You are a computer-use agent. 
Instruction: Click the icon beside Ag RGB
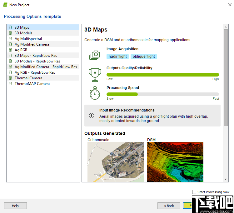coord(10,50)
